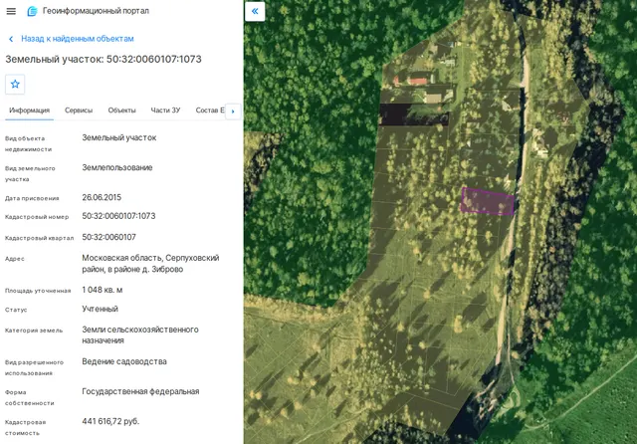Click the red-roofed building on map
The height and width of the screenshot is (444, 637).
[418, 80]
